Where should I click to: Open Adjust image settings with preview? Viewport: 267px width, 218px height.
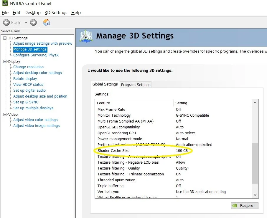[x=43, y=43]
